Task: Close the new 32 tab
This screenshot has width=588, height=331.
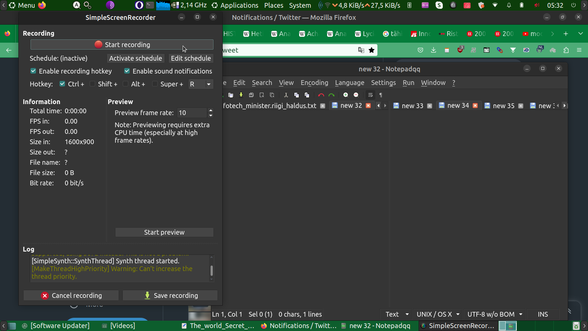Action: (368, 106)
